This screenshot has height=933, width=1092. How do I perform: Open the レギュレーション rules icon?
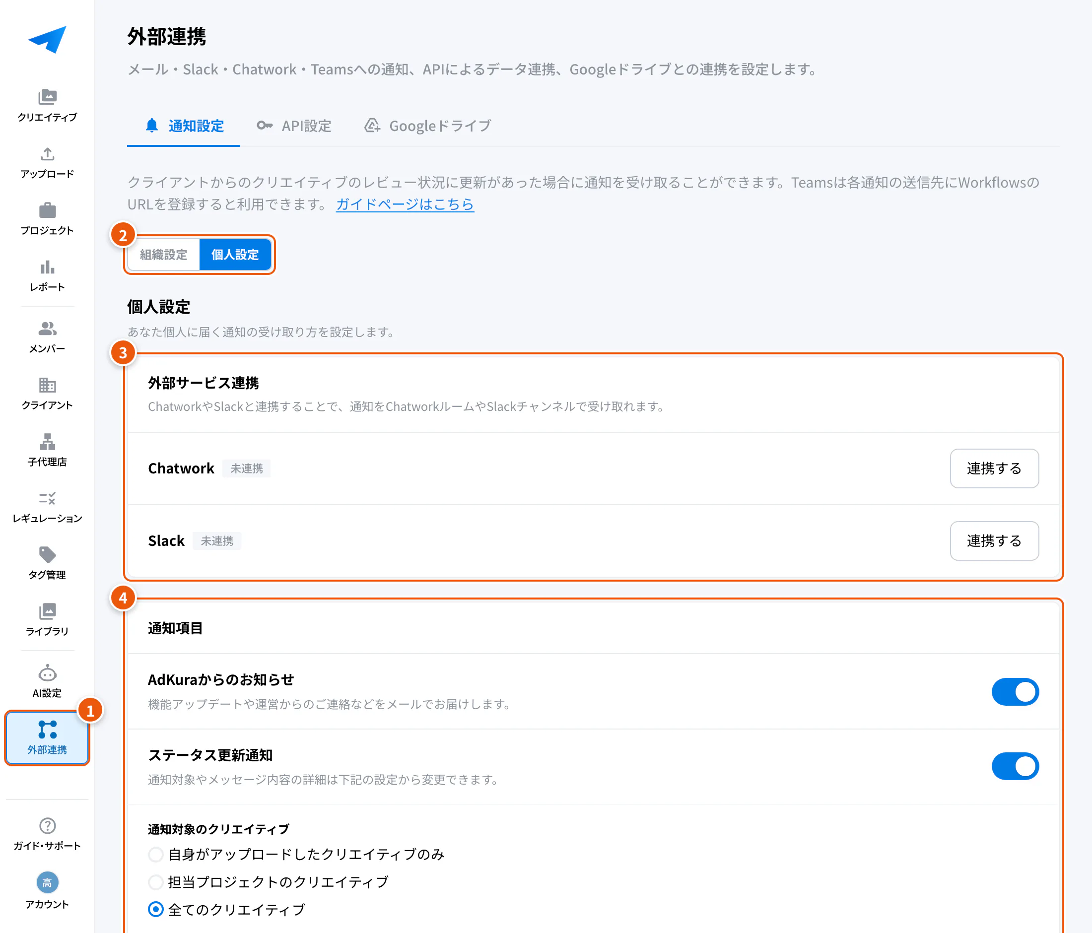click(x=48, y=498)
